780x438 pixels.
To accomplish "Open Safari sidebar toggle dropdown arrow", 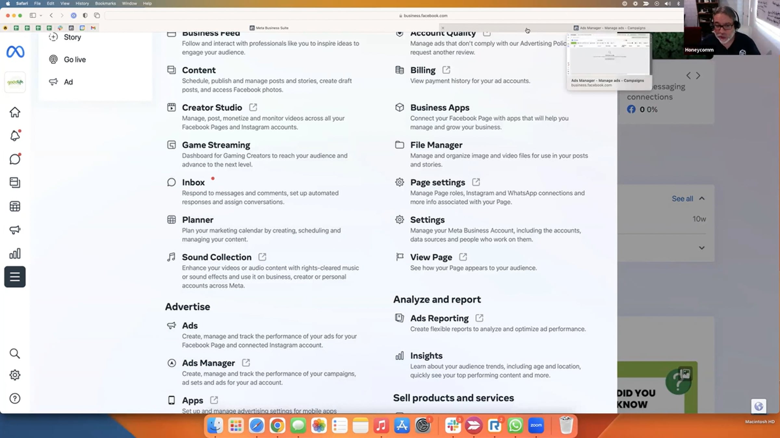I will [41, 16].
